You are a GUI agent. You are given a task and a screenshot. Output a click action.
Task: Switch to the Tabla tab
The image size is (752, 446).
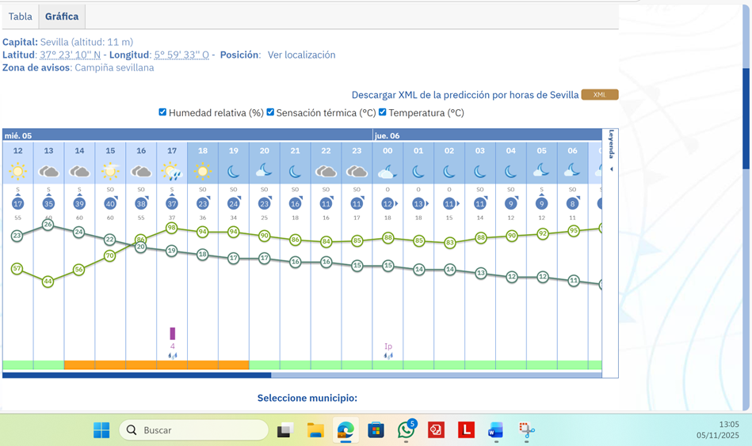click(20, 17)
